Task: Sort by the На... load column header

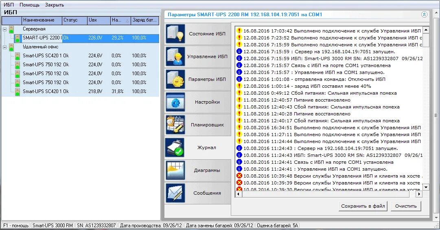Action: 120,20
